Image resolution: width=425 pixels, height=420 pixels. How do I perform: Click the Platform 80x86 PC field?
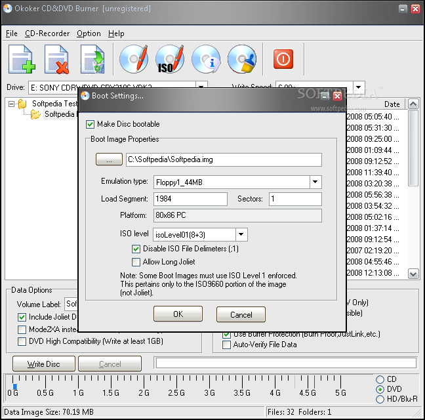(237, 215)
